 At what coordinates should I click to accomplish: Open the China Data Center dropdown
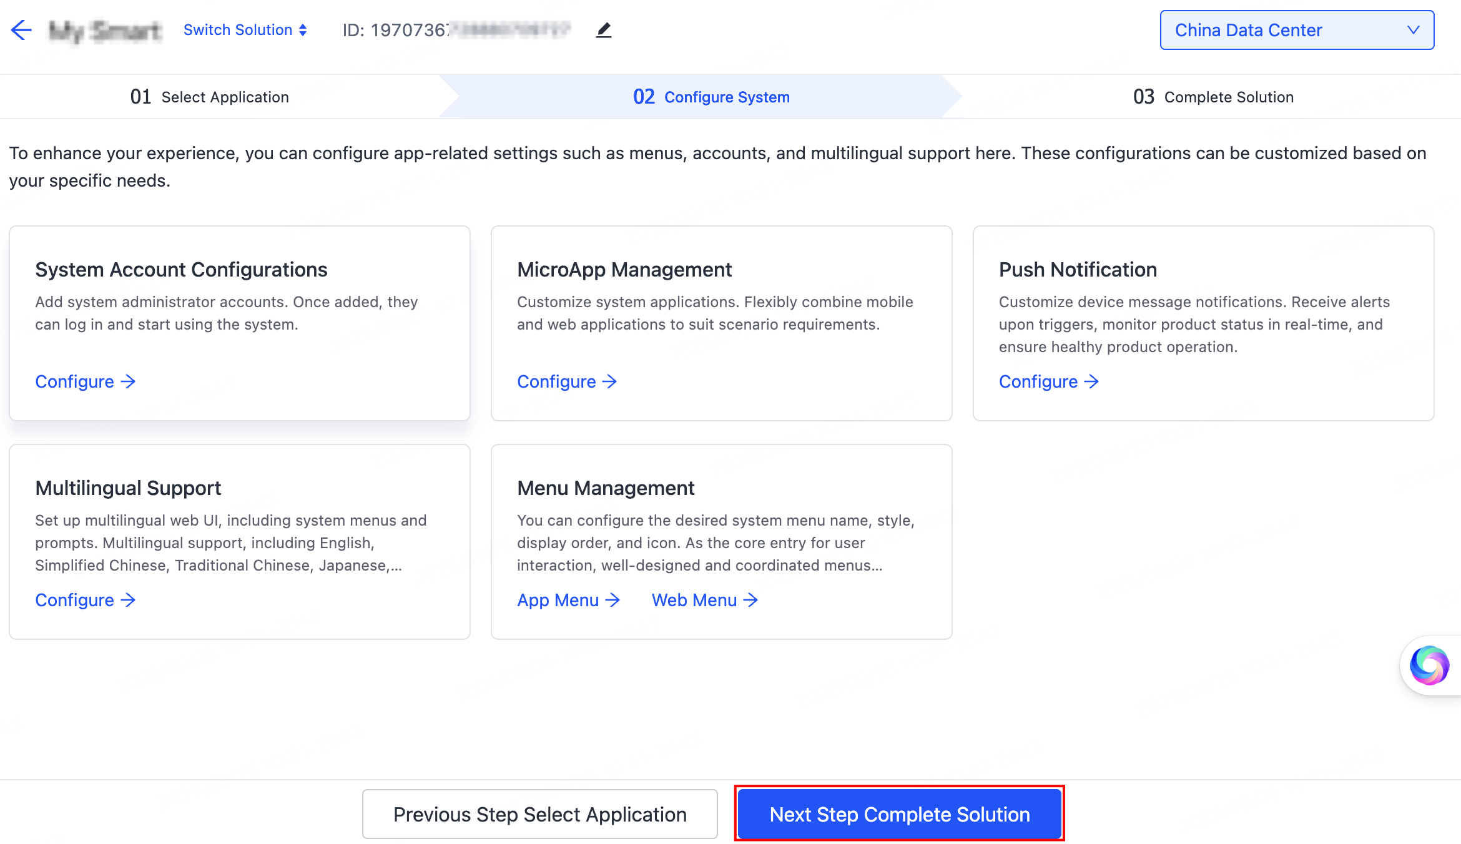pos(1296,29)
